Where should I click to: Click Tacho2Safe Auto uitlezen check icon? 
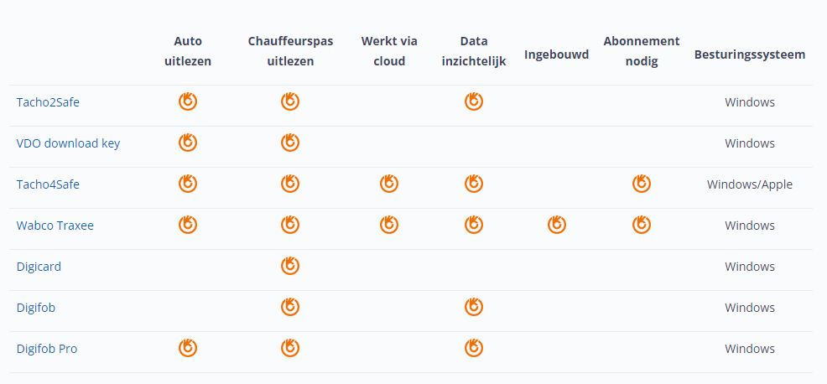188,101
